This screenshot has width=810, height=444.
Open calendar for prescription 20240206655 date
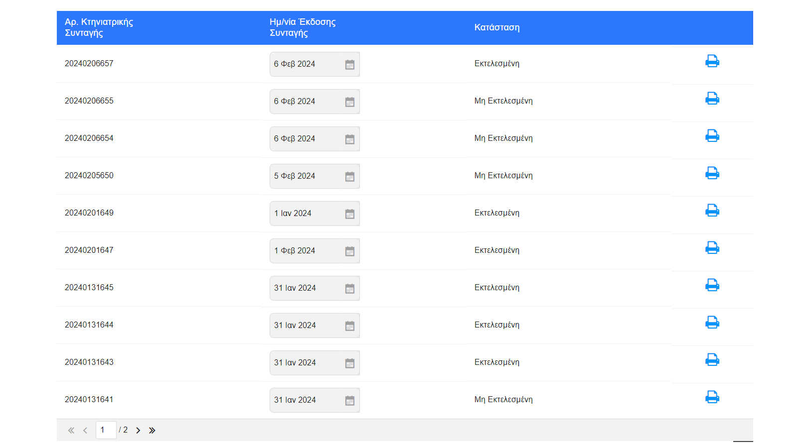pos(350,102)
